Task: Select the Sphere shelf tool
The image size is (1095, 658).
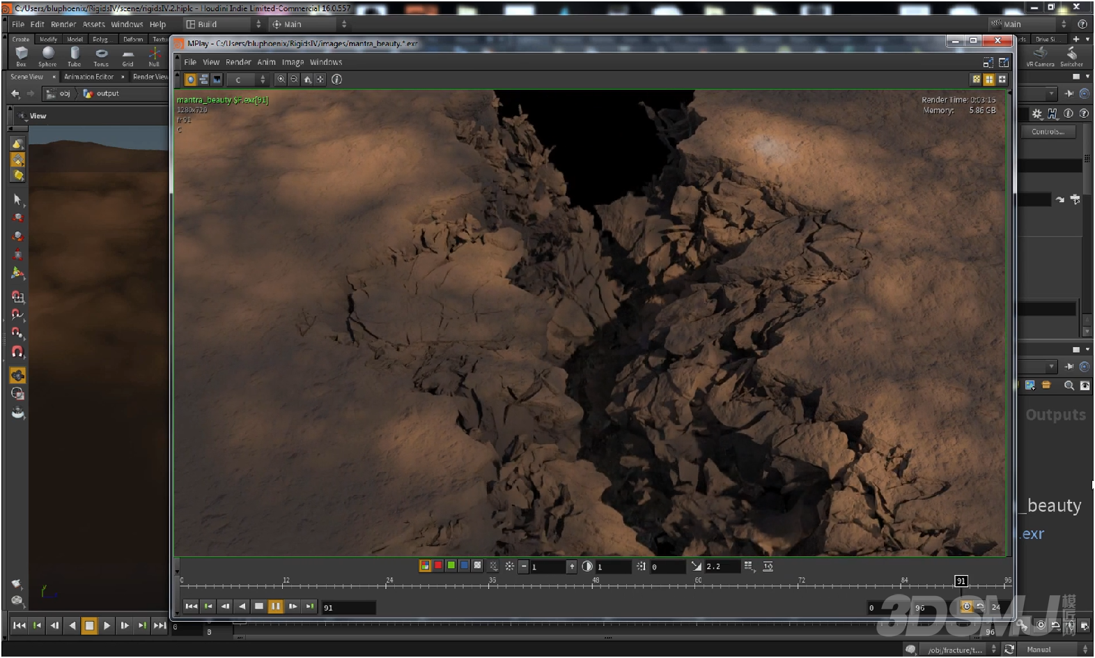Action: pyautogui.click(x=48, y=56)
